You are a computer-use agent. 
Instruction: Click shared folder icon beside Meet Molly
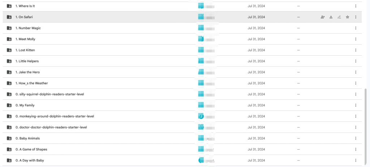click(9, 39)
